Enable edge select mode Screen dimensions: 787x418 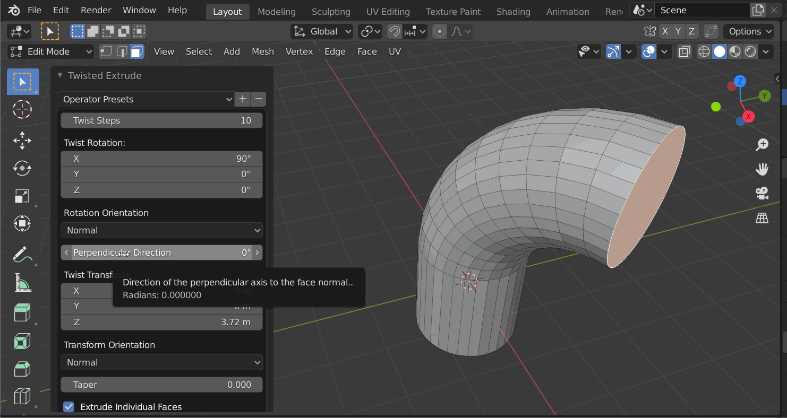pos(122,51)
